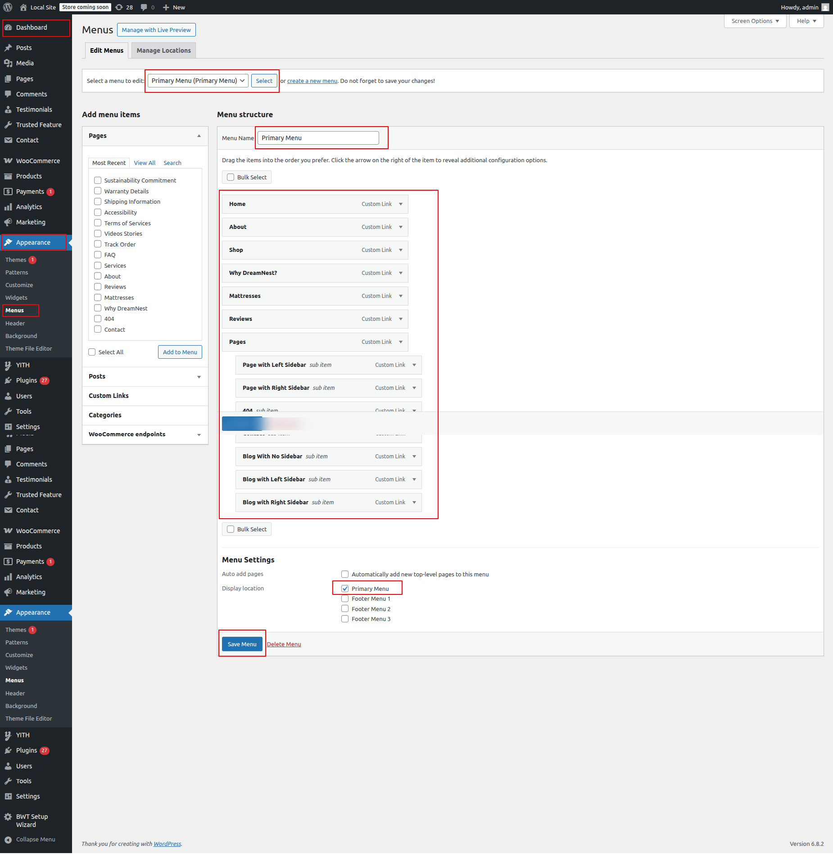
Task: Click the WordPress logo icon in admin bar
Action: coord(8,7)
